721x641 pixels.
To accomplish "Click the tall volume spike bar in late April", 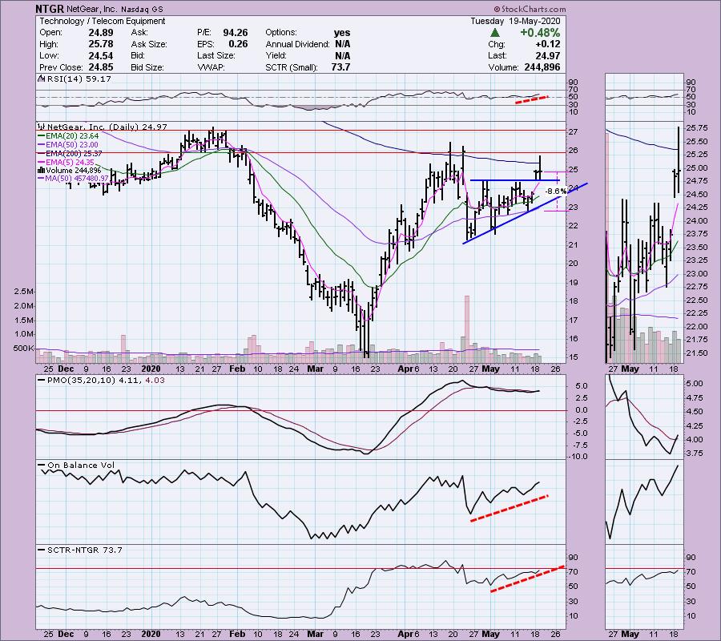I will (x=467, y=329).
